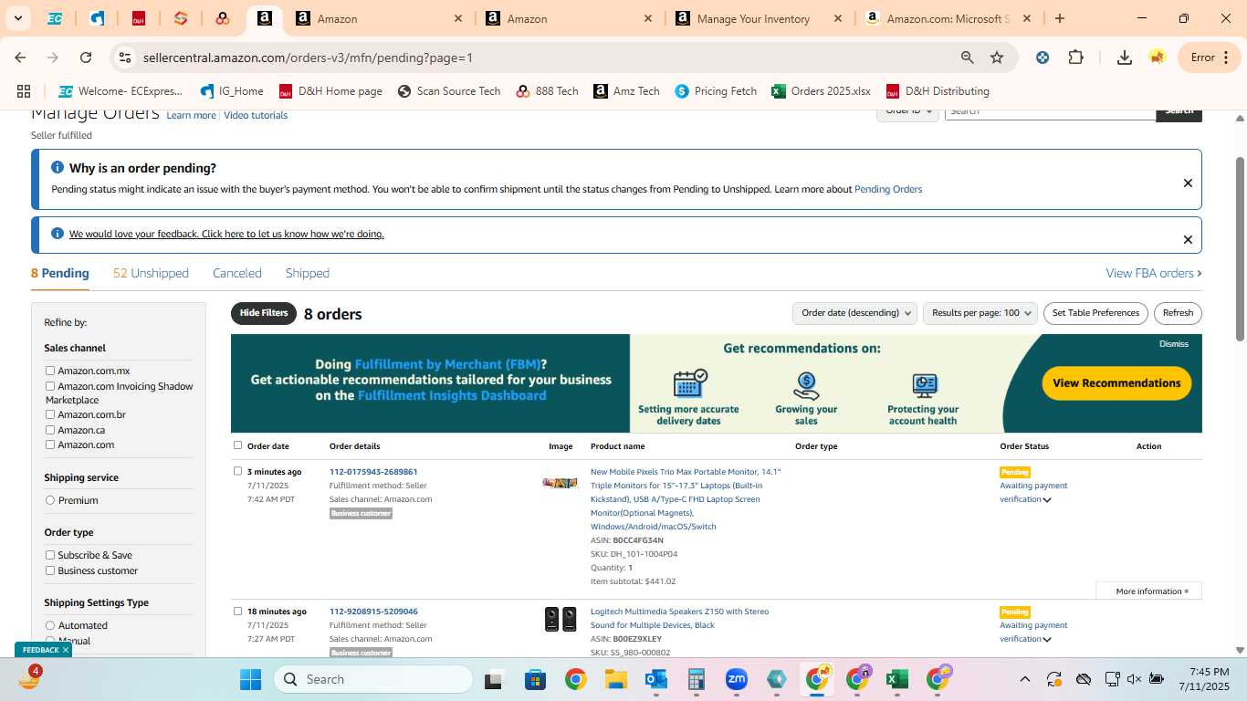Open the D&H pinned browser tab
This screenshot has width=1247, height=701.
point(139,18)
